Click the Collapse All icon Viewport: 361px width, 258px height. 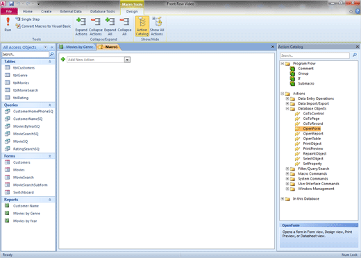point(124,21)
